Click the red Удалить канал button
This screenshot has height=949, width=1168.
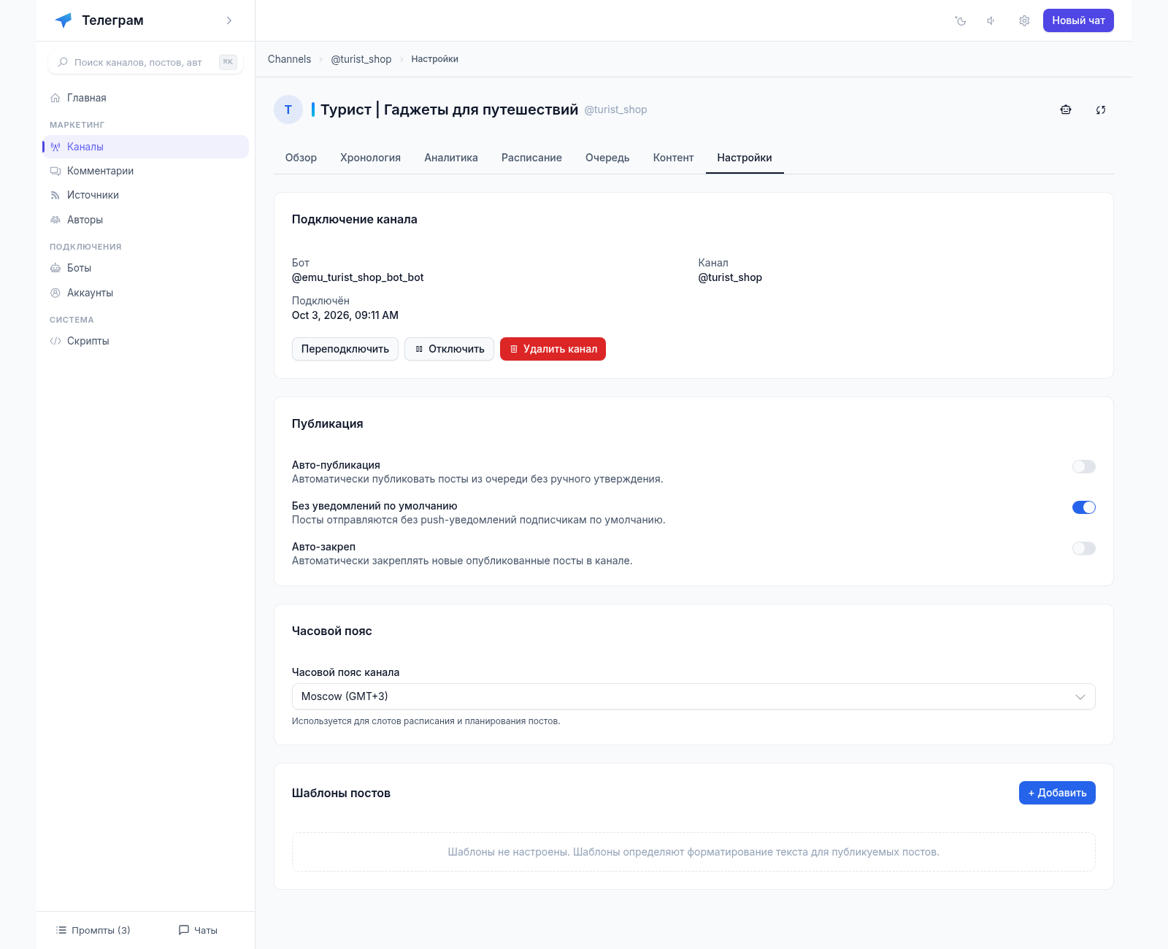click(553, 349)
